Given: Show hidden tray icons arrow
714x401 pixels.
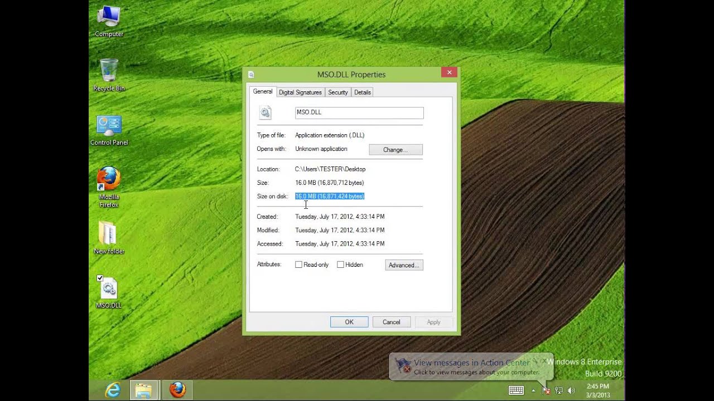Looking at the screenshot, I should click(534, 390).
